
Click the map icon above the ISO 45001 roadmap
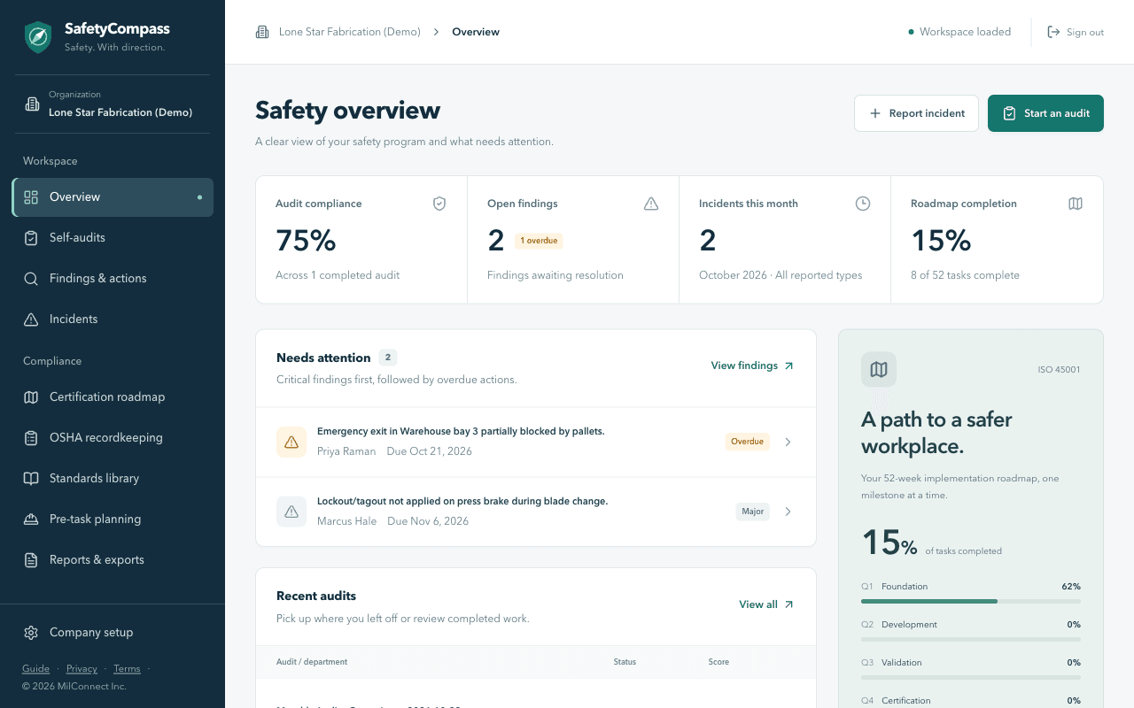(879, 369)
